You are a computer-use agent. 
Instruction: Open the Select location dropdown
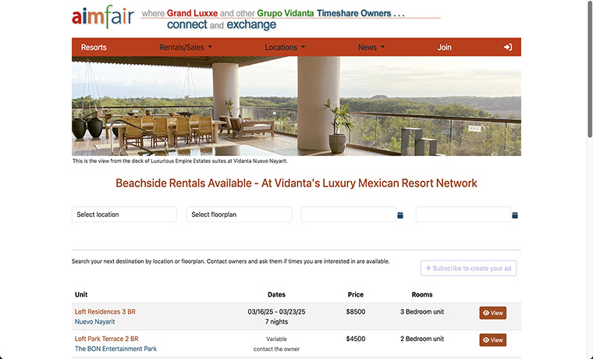[124, 215]
